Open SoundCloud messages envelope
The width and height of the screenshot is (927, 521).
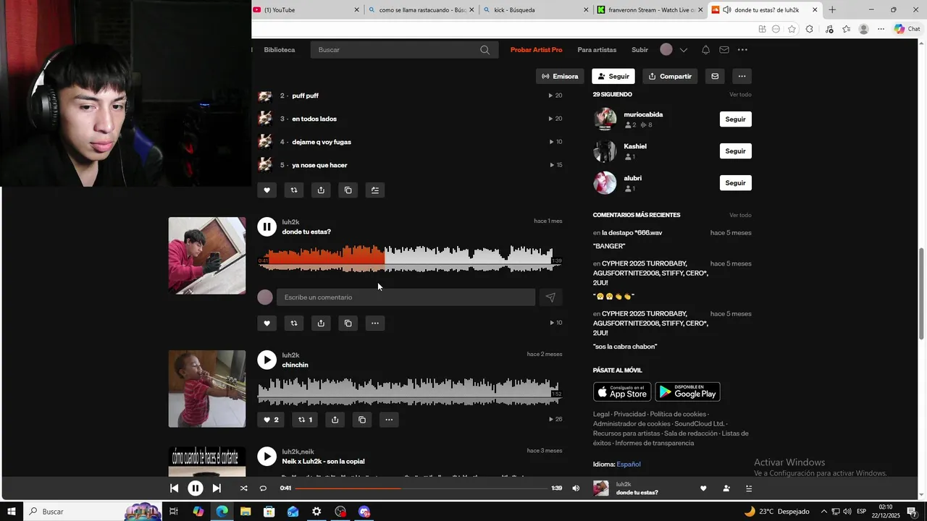pos(724,50)
